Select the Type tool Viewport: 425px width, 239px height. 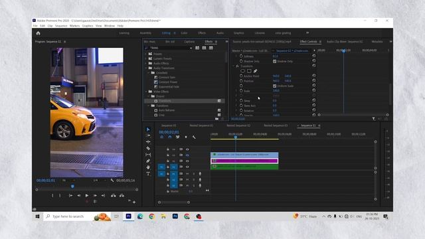148,174
